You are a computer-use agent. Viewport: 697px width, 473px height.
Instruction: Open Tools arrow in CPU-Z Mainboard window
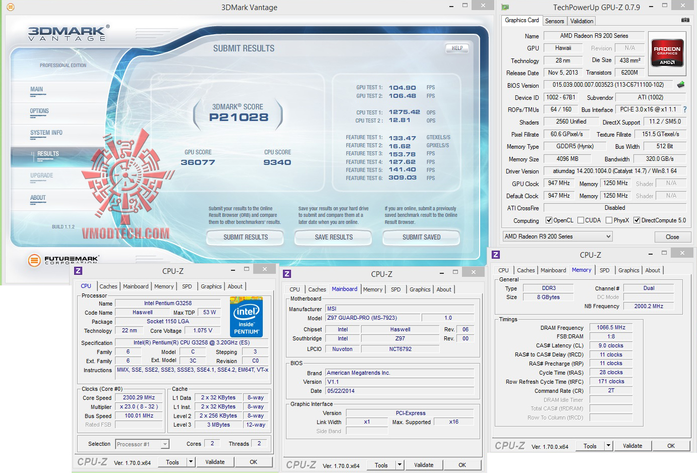[x=399, y=465]
